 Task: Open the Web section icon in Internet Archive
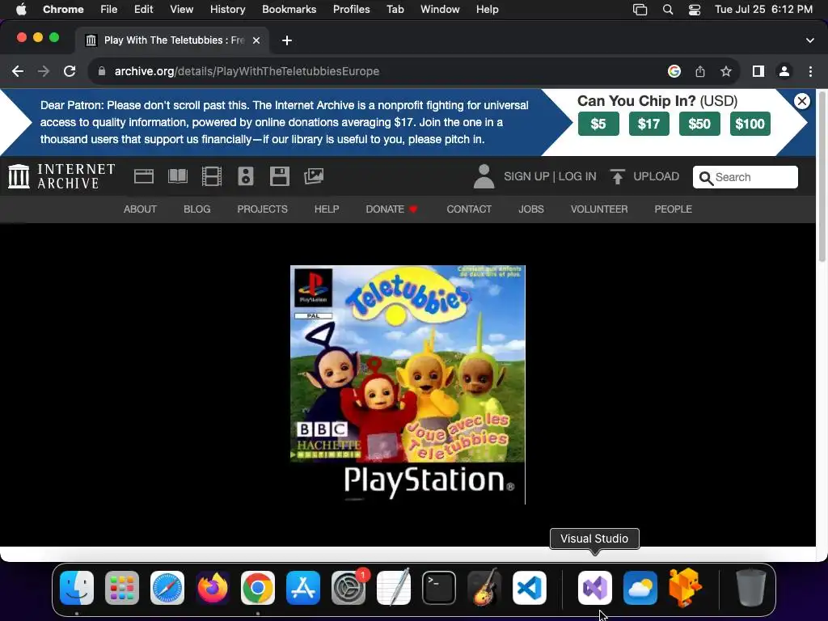coord(144,176)
